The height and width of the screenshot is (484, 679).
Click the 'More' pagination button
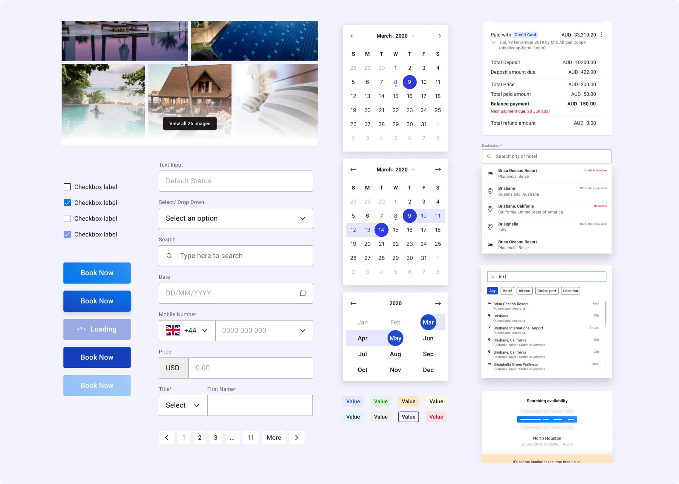pos(273,438)
